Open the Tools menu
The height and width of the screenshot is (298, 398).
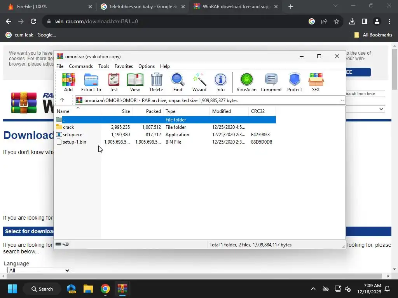coord(104,66)
